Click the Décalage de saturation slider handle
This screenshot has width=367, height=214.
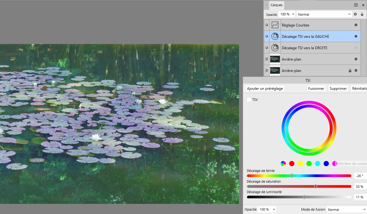point(316,186)
